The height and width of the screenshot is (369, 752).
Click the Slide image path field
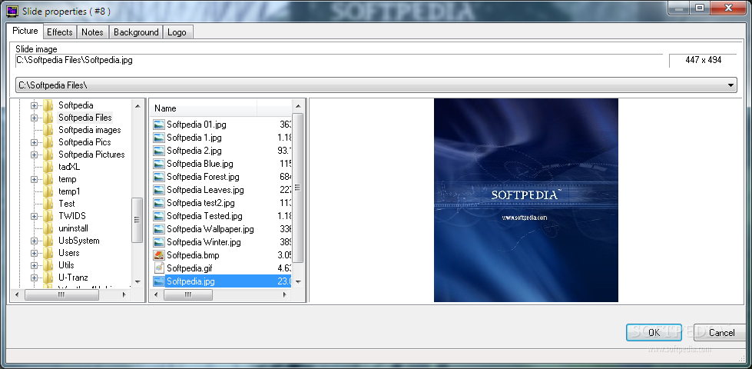339,61
